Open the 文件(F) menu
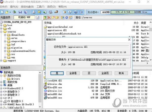Image resolution: width=152 pixels, height=112 pixels. coord(4,7)
